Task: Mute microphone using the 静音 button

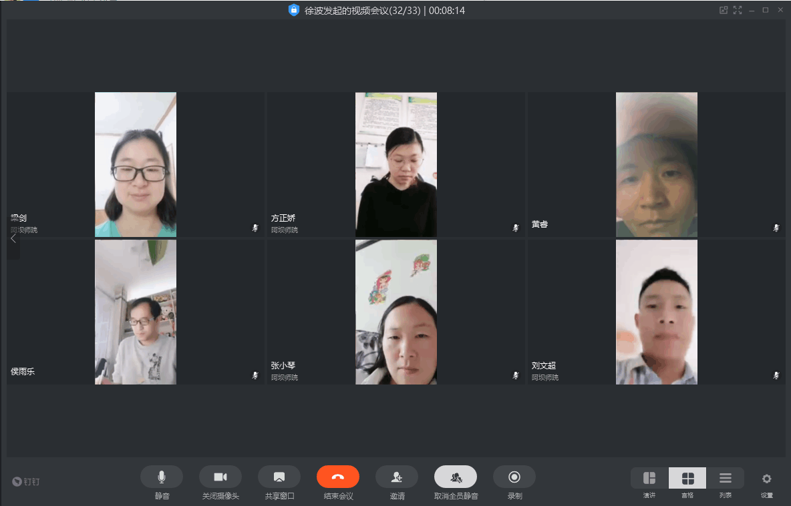Action: (161, 477)
